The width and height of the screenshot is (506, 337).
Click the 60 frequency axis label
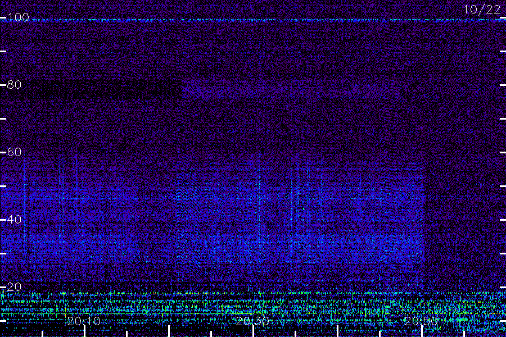point(14,152)
